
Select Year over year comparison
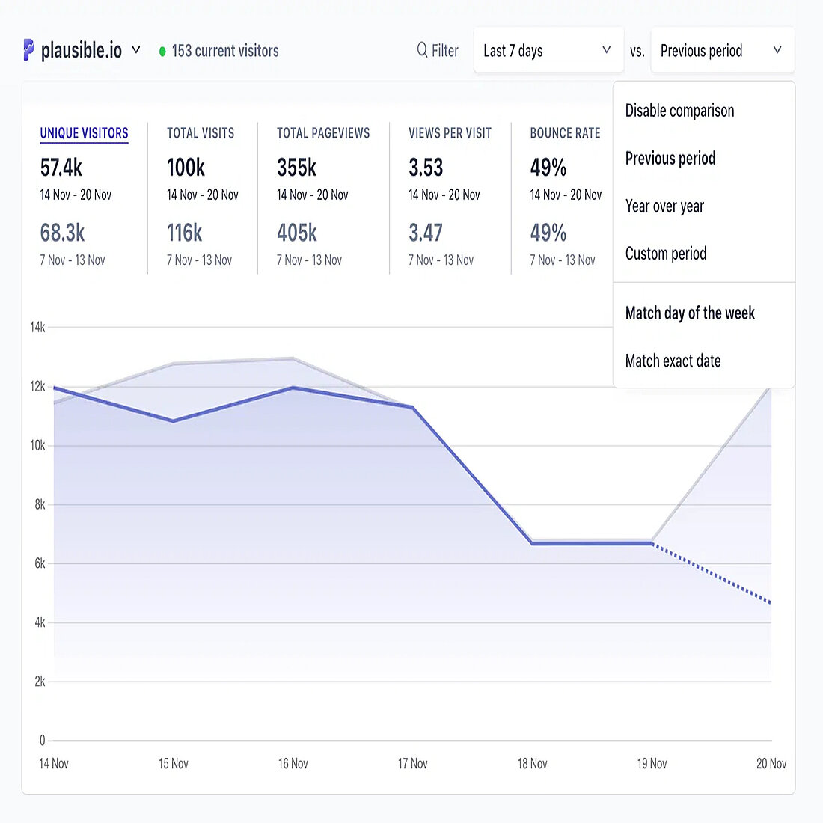point(664,206)
